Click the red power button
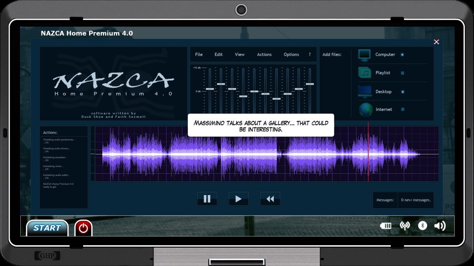The width and height of the screenshot is (474, 266). coord(83,228)
